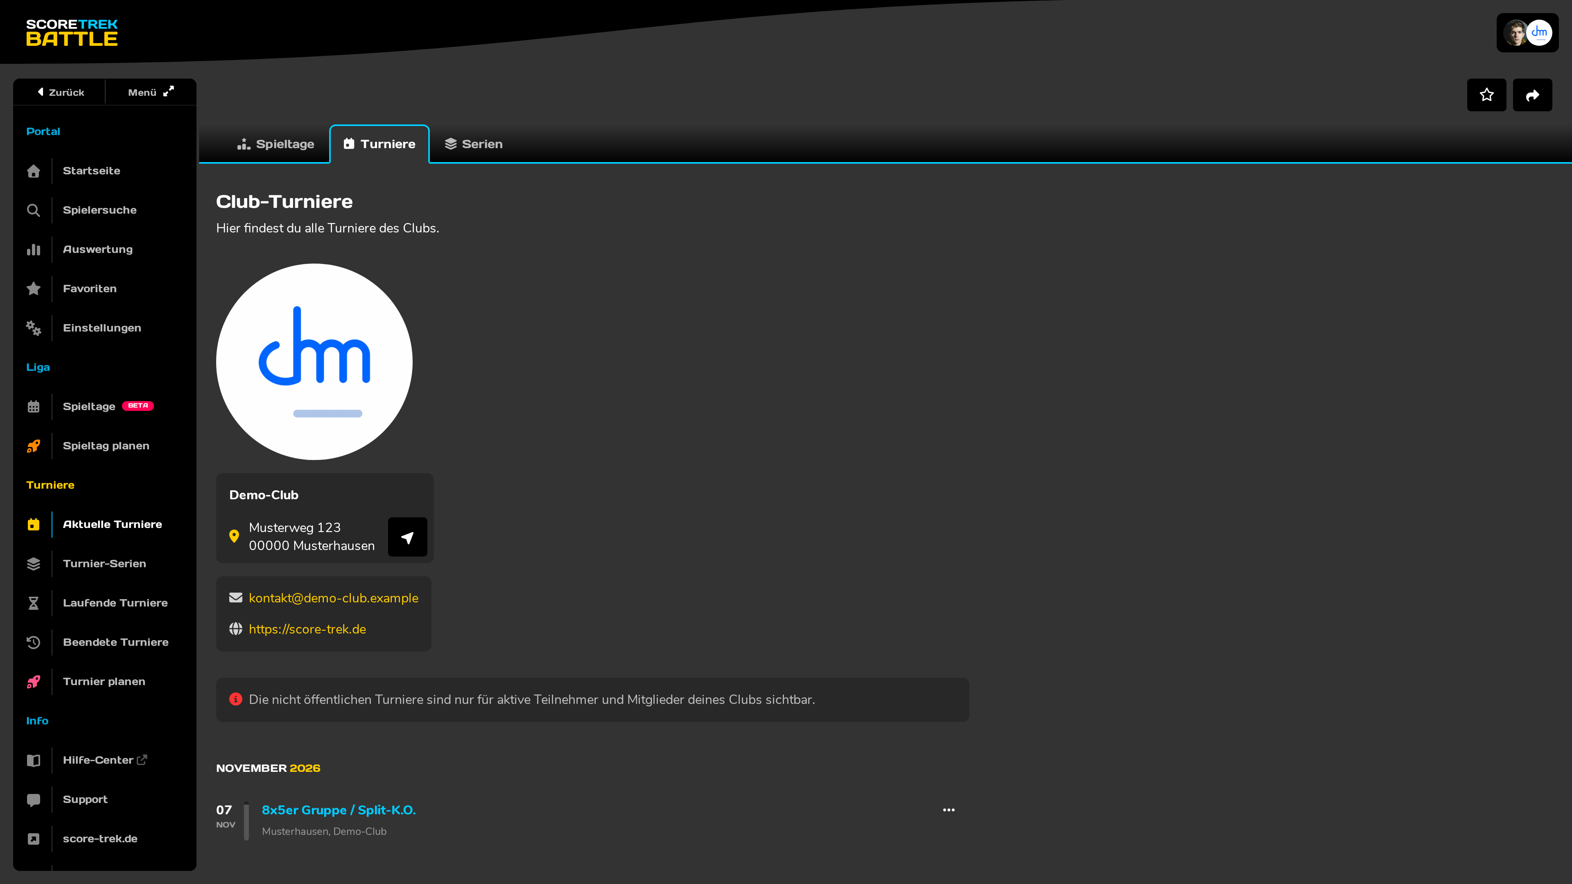Viewport: 1572px width, 884px height.
Task: Click the NOVEMBER 2026 month heading
Action: [x=268, y=768]
